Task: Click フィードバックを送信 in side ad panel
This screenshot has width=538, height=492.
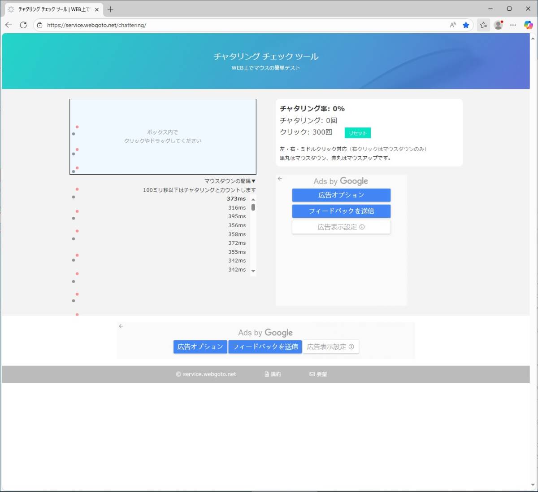Action: [341, 211]
